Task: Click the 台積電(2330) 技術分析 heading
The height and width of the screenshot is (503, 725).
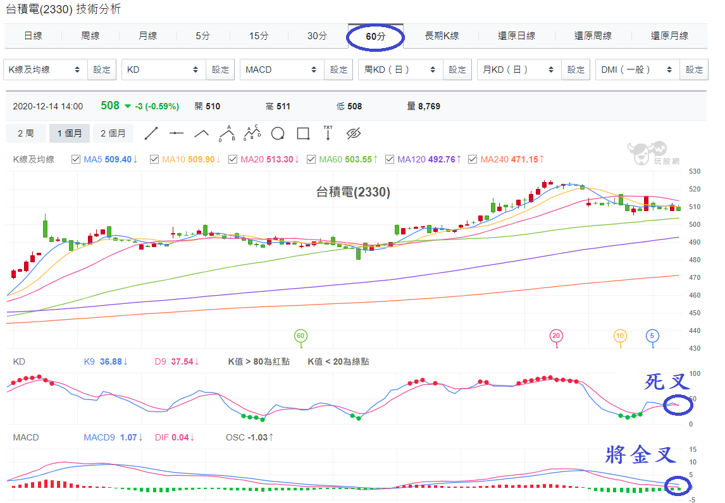Action: (63, 9)
